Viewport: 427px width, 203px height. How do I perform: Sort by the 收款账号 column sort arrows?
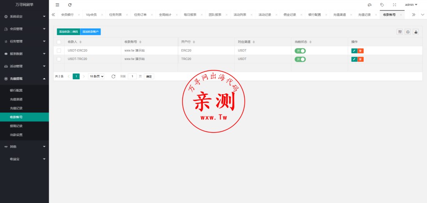[140, 42]
